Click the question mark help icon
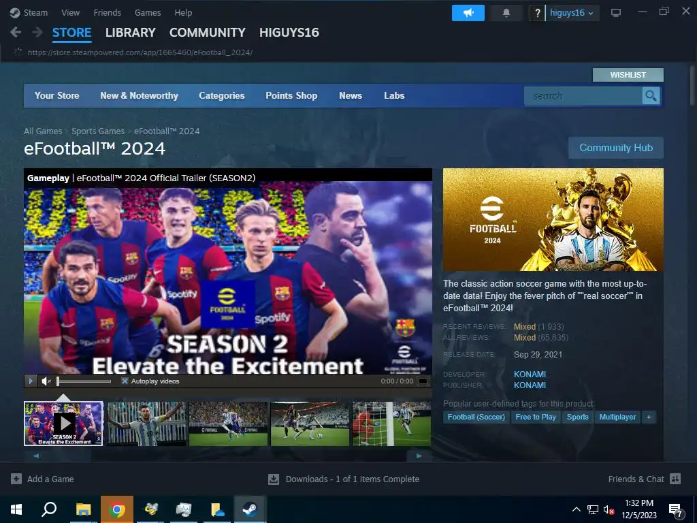Viewport: 697px width, 523px height. click(537, 13)
